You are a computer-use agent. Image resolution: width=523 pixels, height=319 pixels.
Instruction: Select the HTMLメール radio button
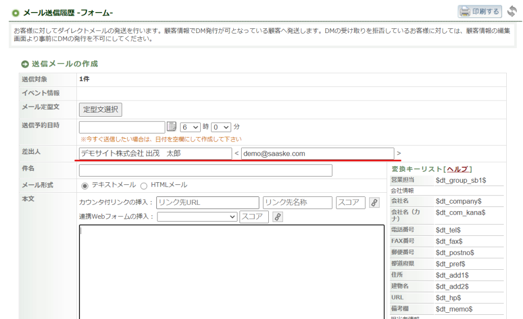(x=144, y=185)
